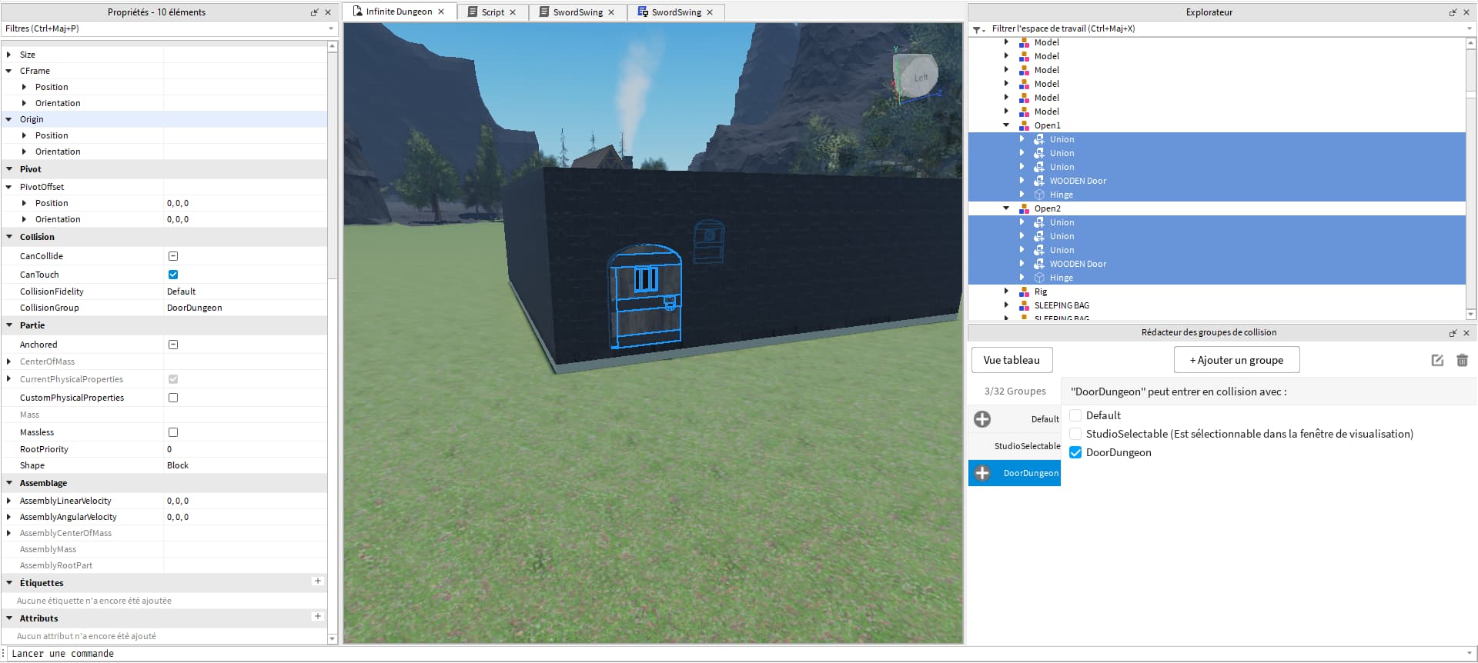Enable CustomPhysicalProperties checkbox
1478x663 pixels.
(x=173, y=398)
